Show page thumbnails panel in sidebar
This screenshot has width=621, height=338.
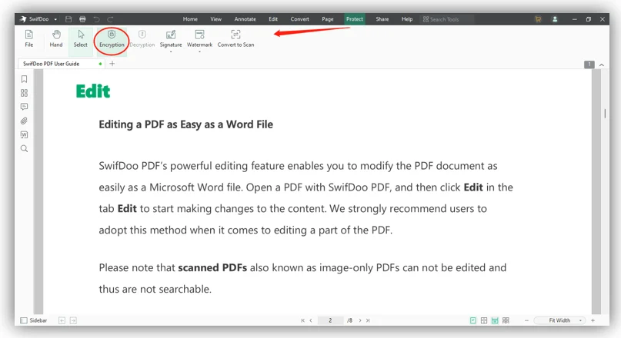click(x=24, y=93)
